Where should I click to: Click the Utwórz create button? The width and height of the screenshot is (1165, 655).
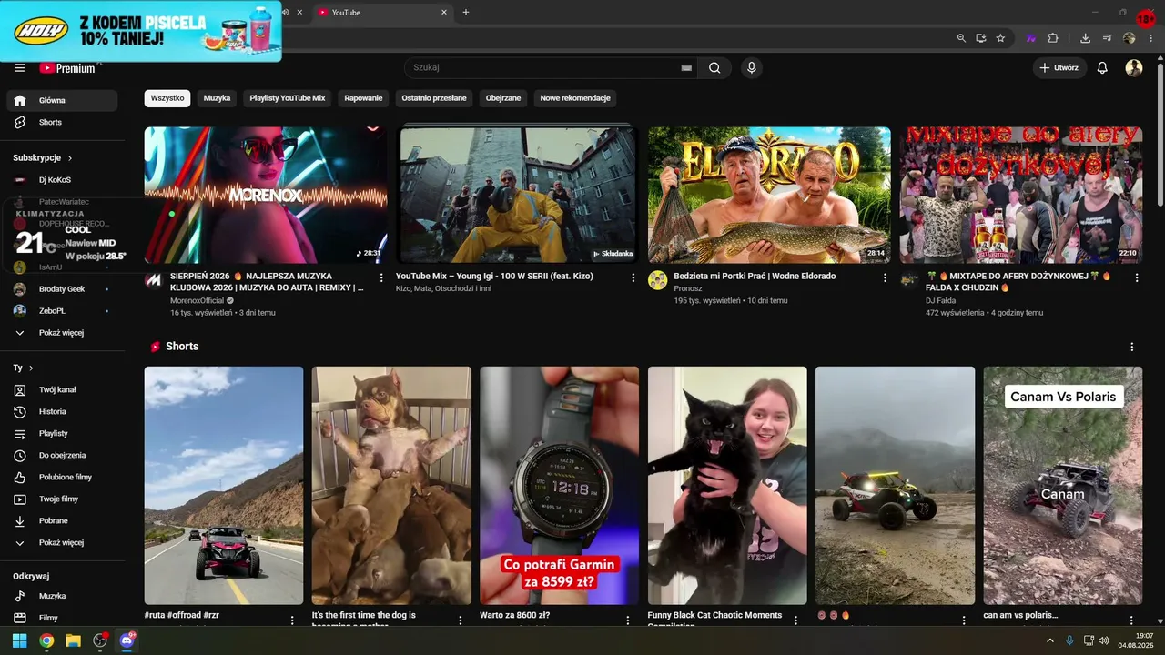pos(1060,68)
